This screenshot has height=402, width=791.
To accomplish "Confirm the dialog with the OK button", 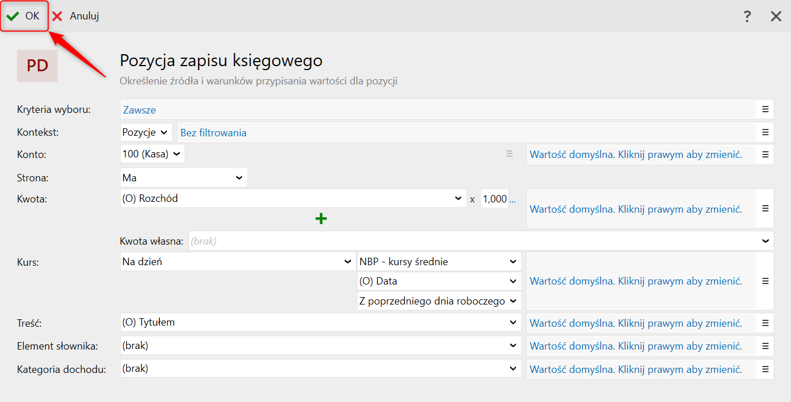I will point(23,16).
